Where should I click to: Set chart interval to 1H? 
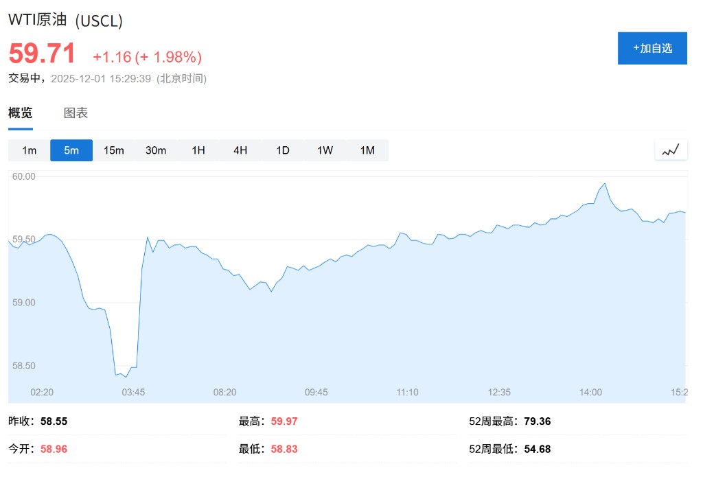[x=198, y=150]
